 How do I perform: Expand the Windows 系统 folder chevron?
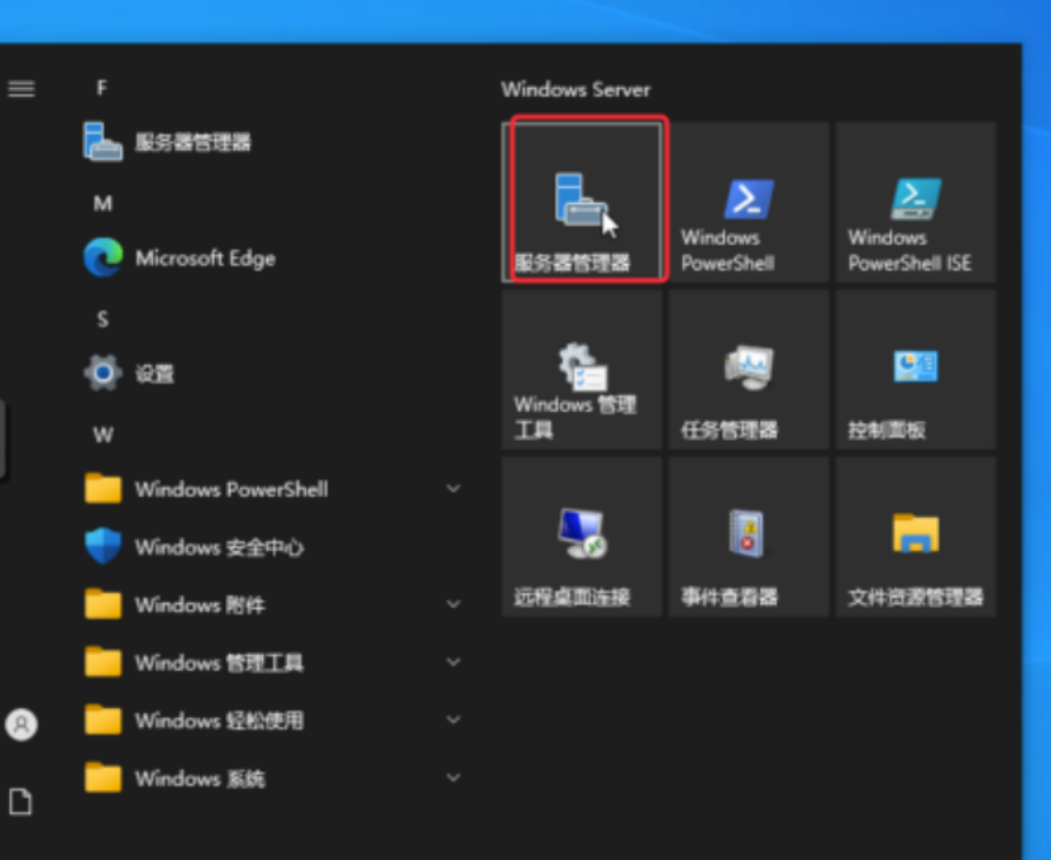453,778
